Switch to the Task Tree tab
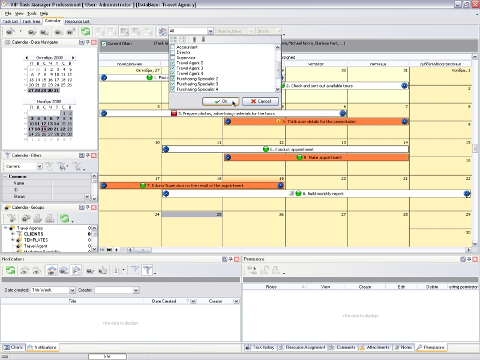Viewport: 480px width, 360px height. click(31, 21)
